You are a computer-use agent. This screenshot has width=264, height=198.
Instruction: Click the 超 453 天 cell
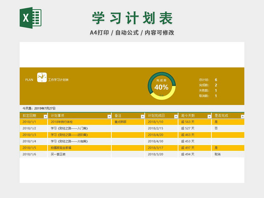point(195,141)
